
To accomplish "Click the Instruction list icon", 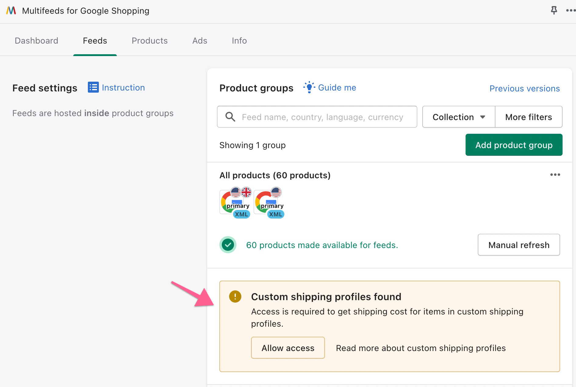I will click(93, 87).
